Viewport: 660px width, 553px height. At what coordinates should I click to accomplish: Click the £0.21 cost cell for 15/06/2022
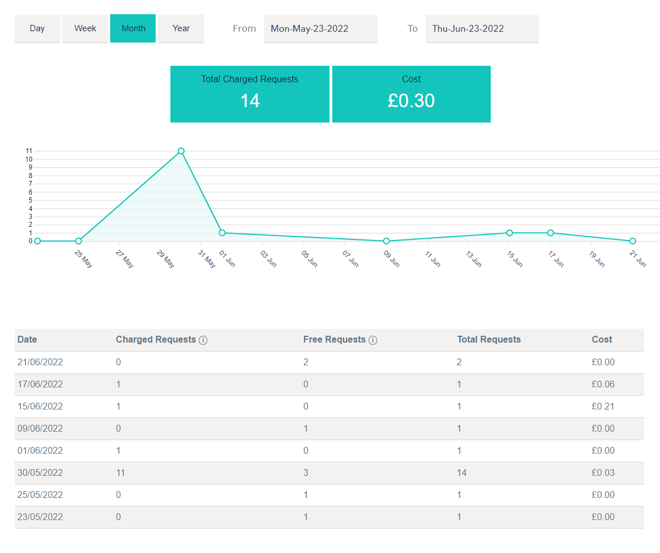click(x=603, y=406)
